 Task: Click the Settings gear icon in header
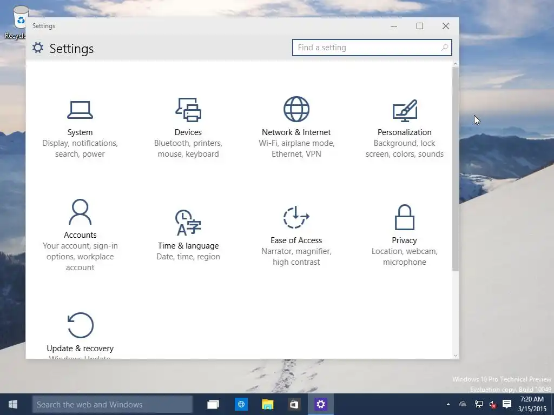click(38, 48)
